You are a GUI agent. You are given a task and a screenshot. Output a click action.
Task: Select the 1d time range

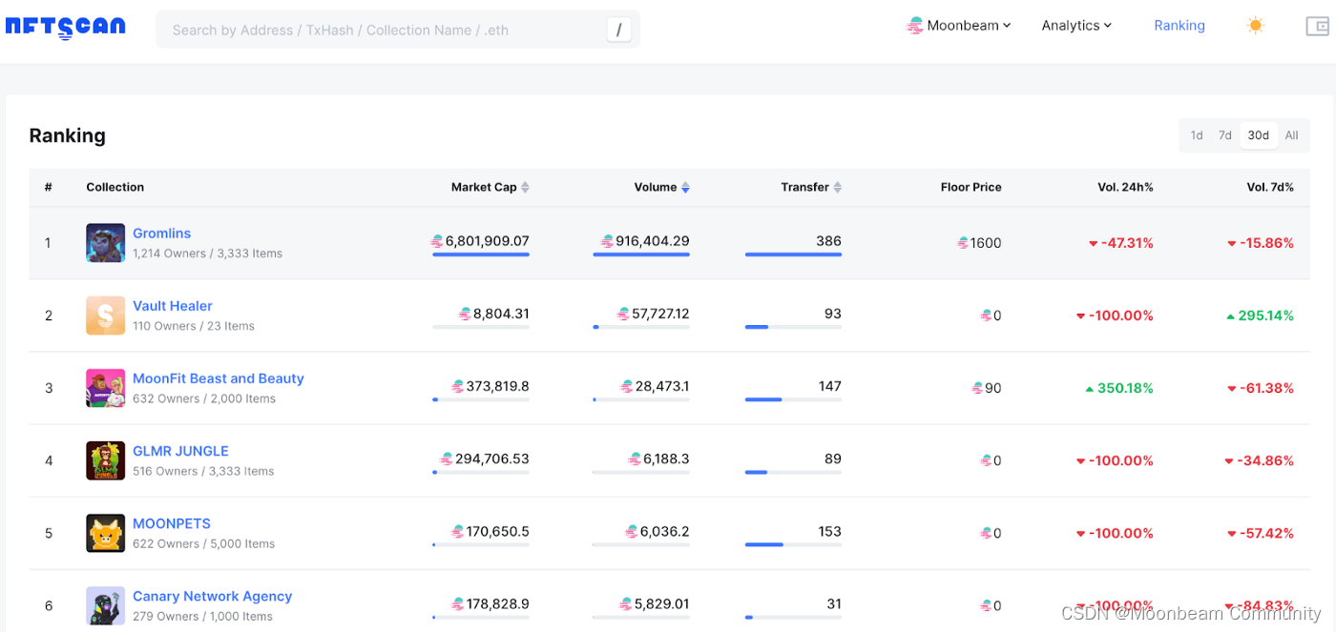coord(1197,135)
